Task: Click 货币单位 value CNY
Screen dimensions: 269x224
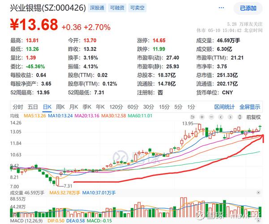Action: 227,93
